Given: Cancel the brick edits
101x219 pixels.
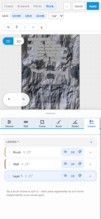Looking at the screenshot, I should pyautogui.click(x=78, y=6).
